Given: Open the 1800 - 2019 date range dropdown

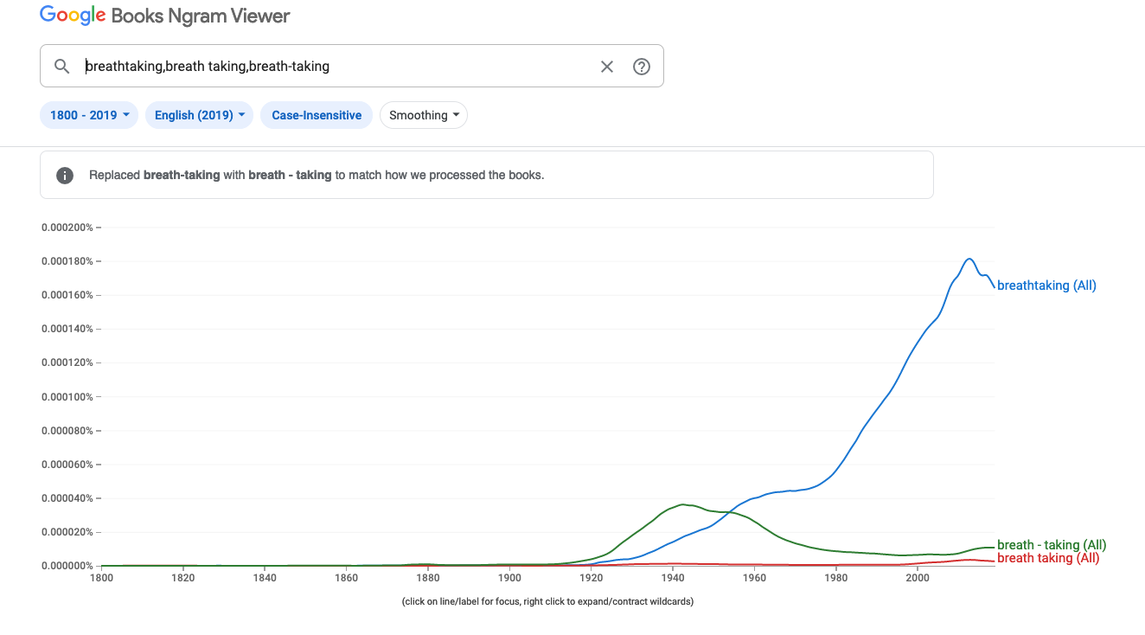Looking at the screenshot, I should [89, 115].
